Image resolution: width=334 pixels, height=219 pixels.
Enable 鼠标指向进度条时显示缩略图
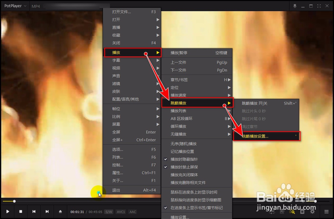197,200
